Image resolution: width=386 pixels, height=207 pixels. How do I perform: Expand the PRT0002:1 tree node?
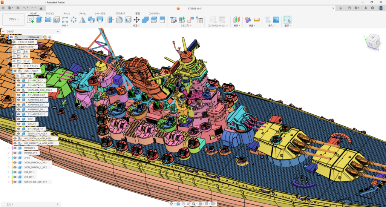pyautogui.click(x=9, y=148)
